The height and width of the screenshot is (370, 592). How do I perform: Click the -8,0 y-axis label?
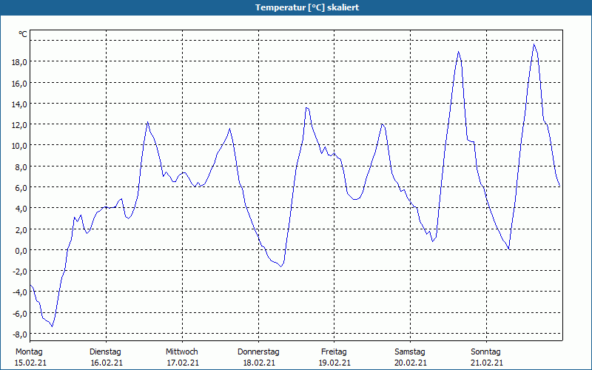(20, 334)
